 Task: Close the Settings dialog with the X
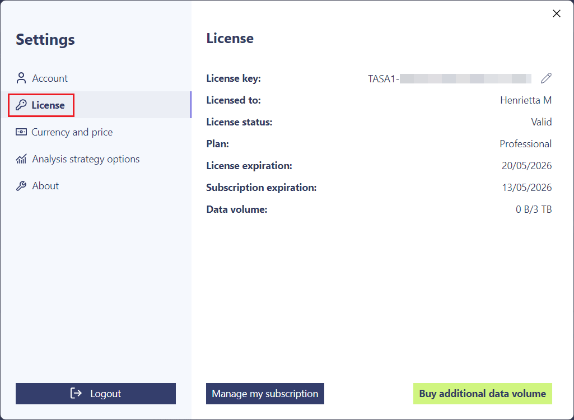[556, 13]
